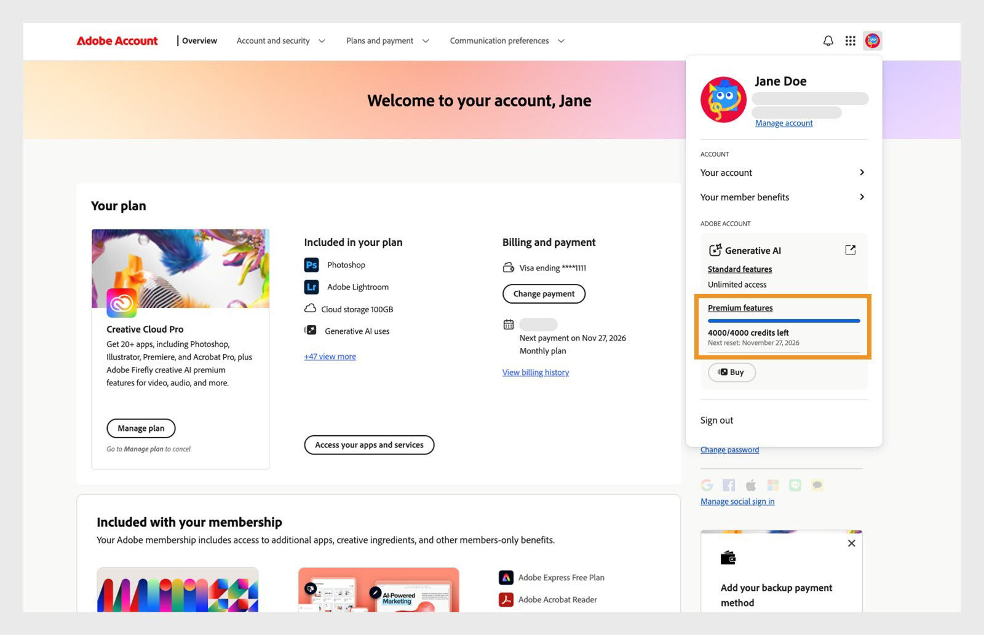Click the Change payment button
Viewport: 984px width, 635px height.
(x=544, y=294)
